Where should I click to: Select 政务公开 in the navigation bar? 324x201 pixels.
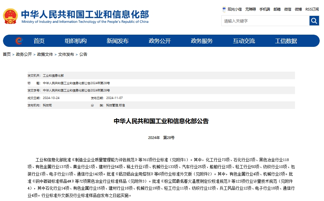point(160,41)
